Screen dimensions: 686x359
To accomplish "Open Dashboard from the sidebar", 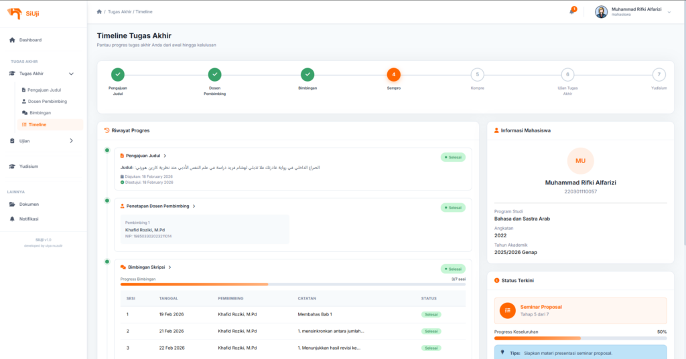I will click(30, 40).
